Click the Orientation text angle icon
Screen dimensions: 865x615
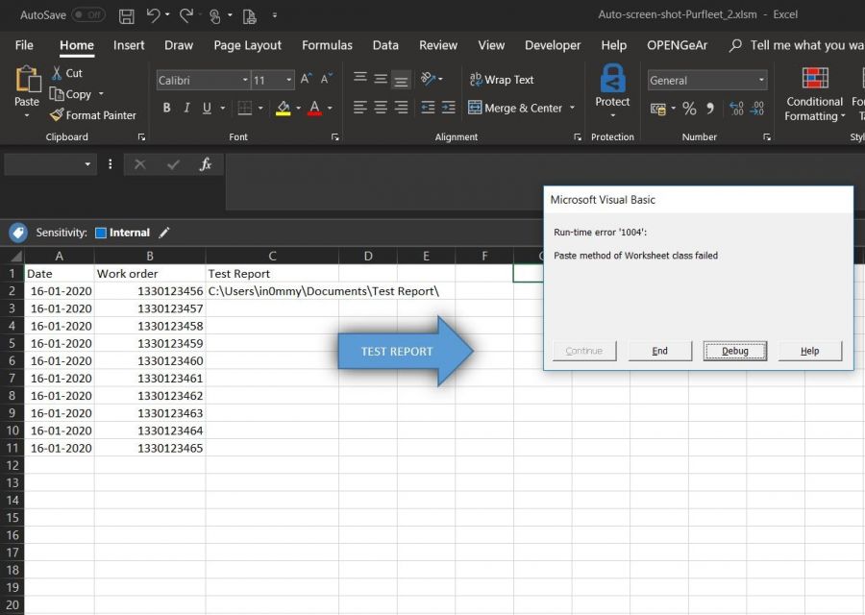pyautogui.click(x=428, y=79)
